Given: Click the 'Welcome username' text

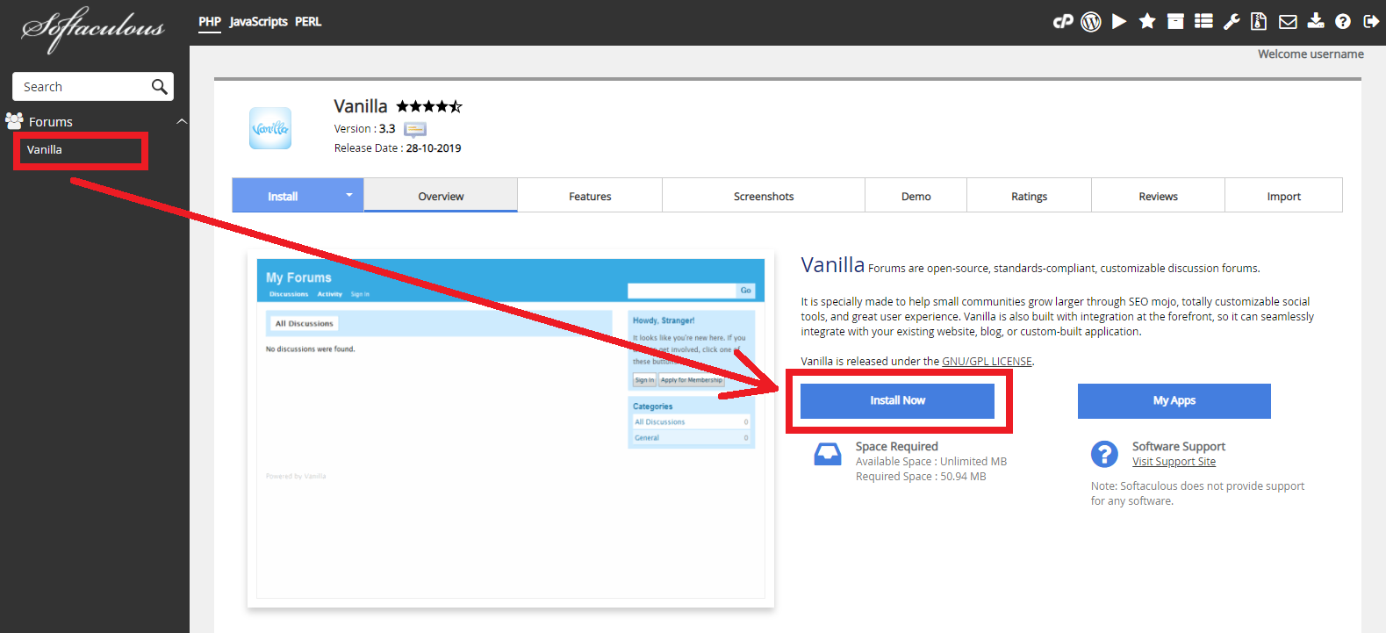Looking at the screenshot, I should (x=1311, y=54).
